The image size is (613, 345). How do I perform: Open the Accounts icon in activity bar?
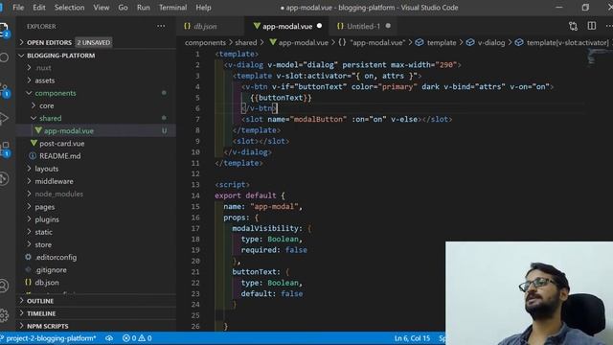pos(4,286)
